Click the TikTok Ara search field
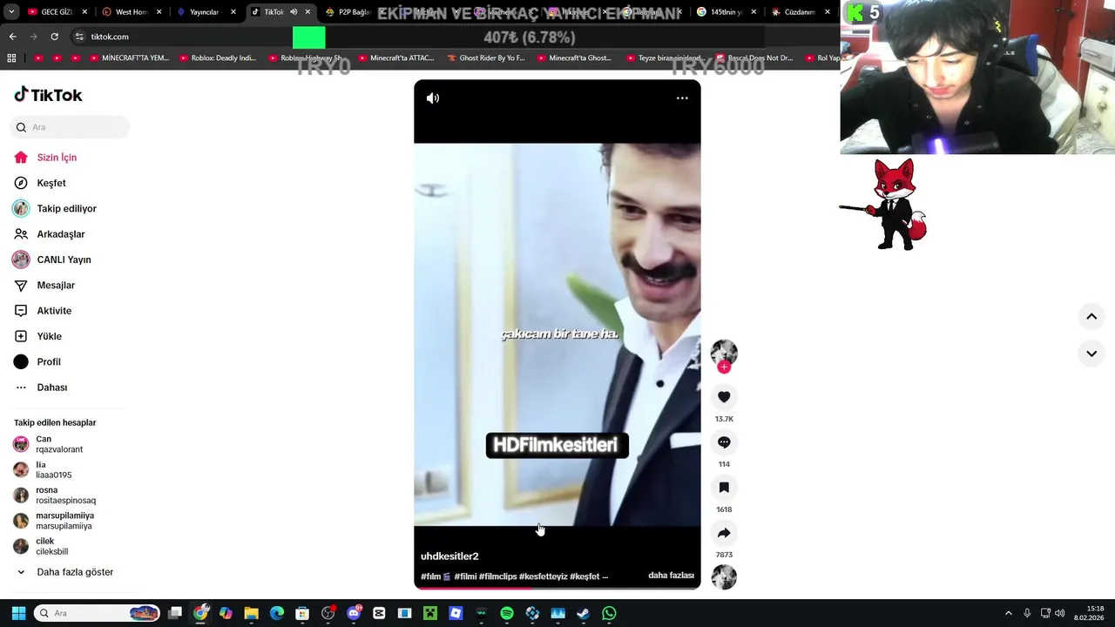The height and width of the screenshot is (627, 1115). [x=70, y=127]
